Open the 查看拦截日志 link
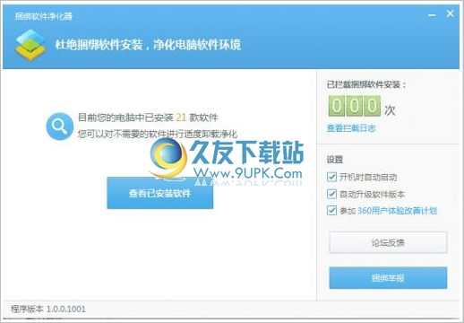The height and width of the screenshot is (323, 464). click(x=351, y=128)
